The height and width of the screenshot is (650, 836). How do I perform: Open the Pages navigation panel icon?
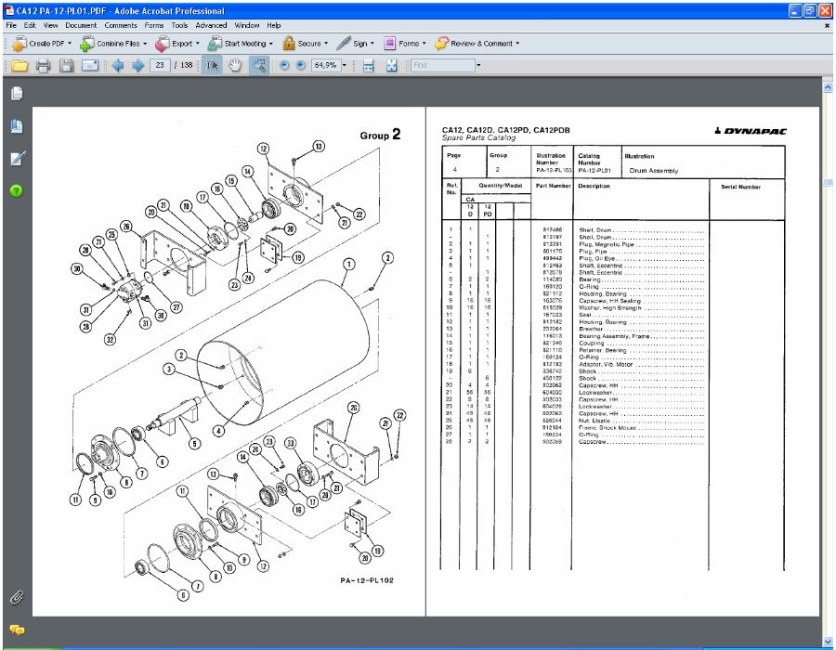click(x=17, y=93)
